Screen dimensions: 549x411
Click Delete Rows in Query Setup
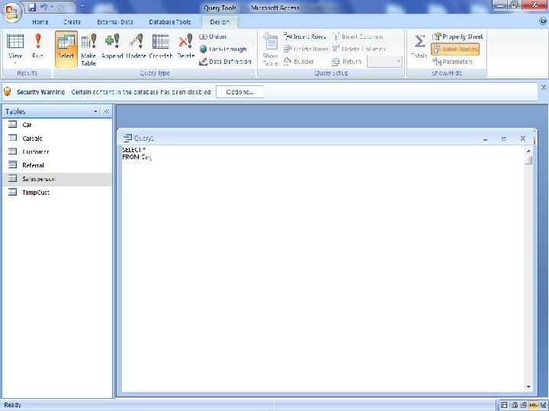[306, 49]
